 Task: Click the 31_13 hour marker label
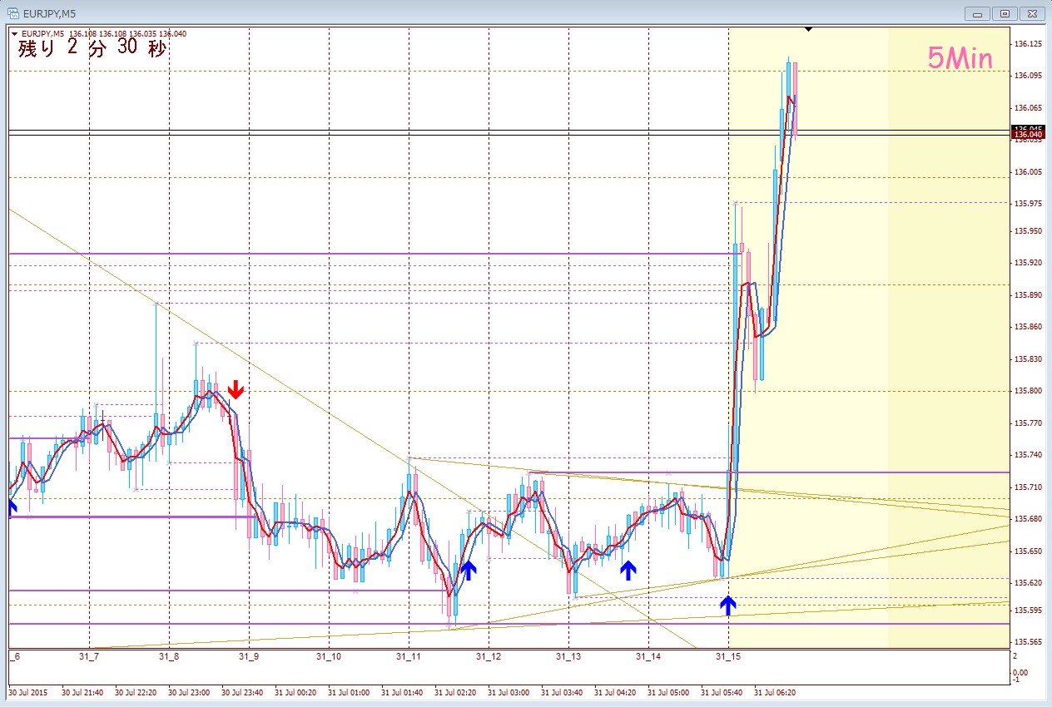(x=568, y=657)
